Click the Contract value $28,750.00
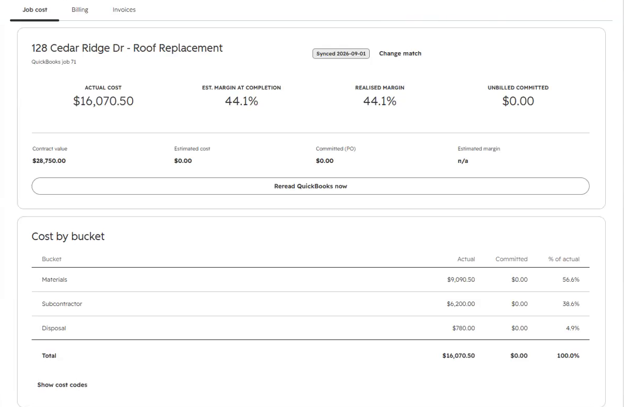 49,161
